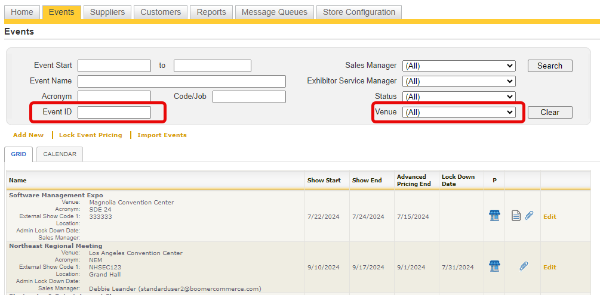Expand the Sales Manager dropdown
This screenshot has width=600, height=295.
tap(459, 66)
